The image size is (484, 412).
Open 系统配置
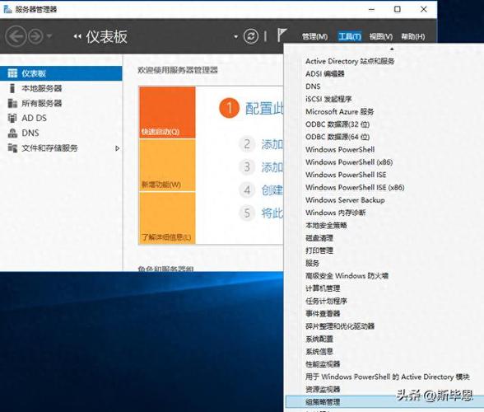(x=319, y=339)
